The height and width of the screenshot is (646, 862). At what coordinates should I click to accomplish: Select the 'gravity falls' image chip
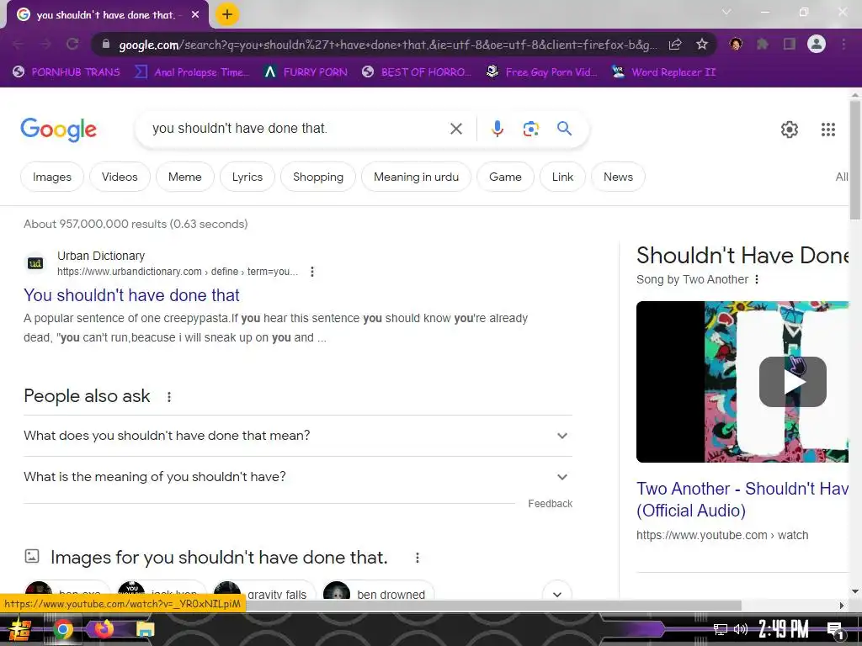264,593
